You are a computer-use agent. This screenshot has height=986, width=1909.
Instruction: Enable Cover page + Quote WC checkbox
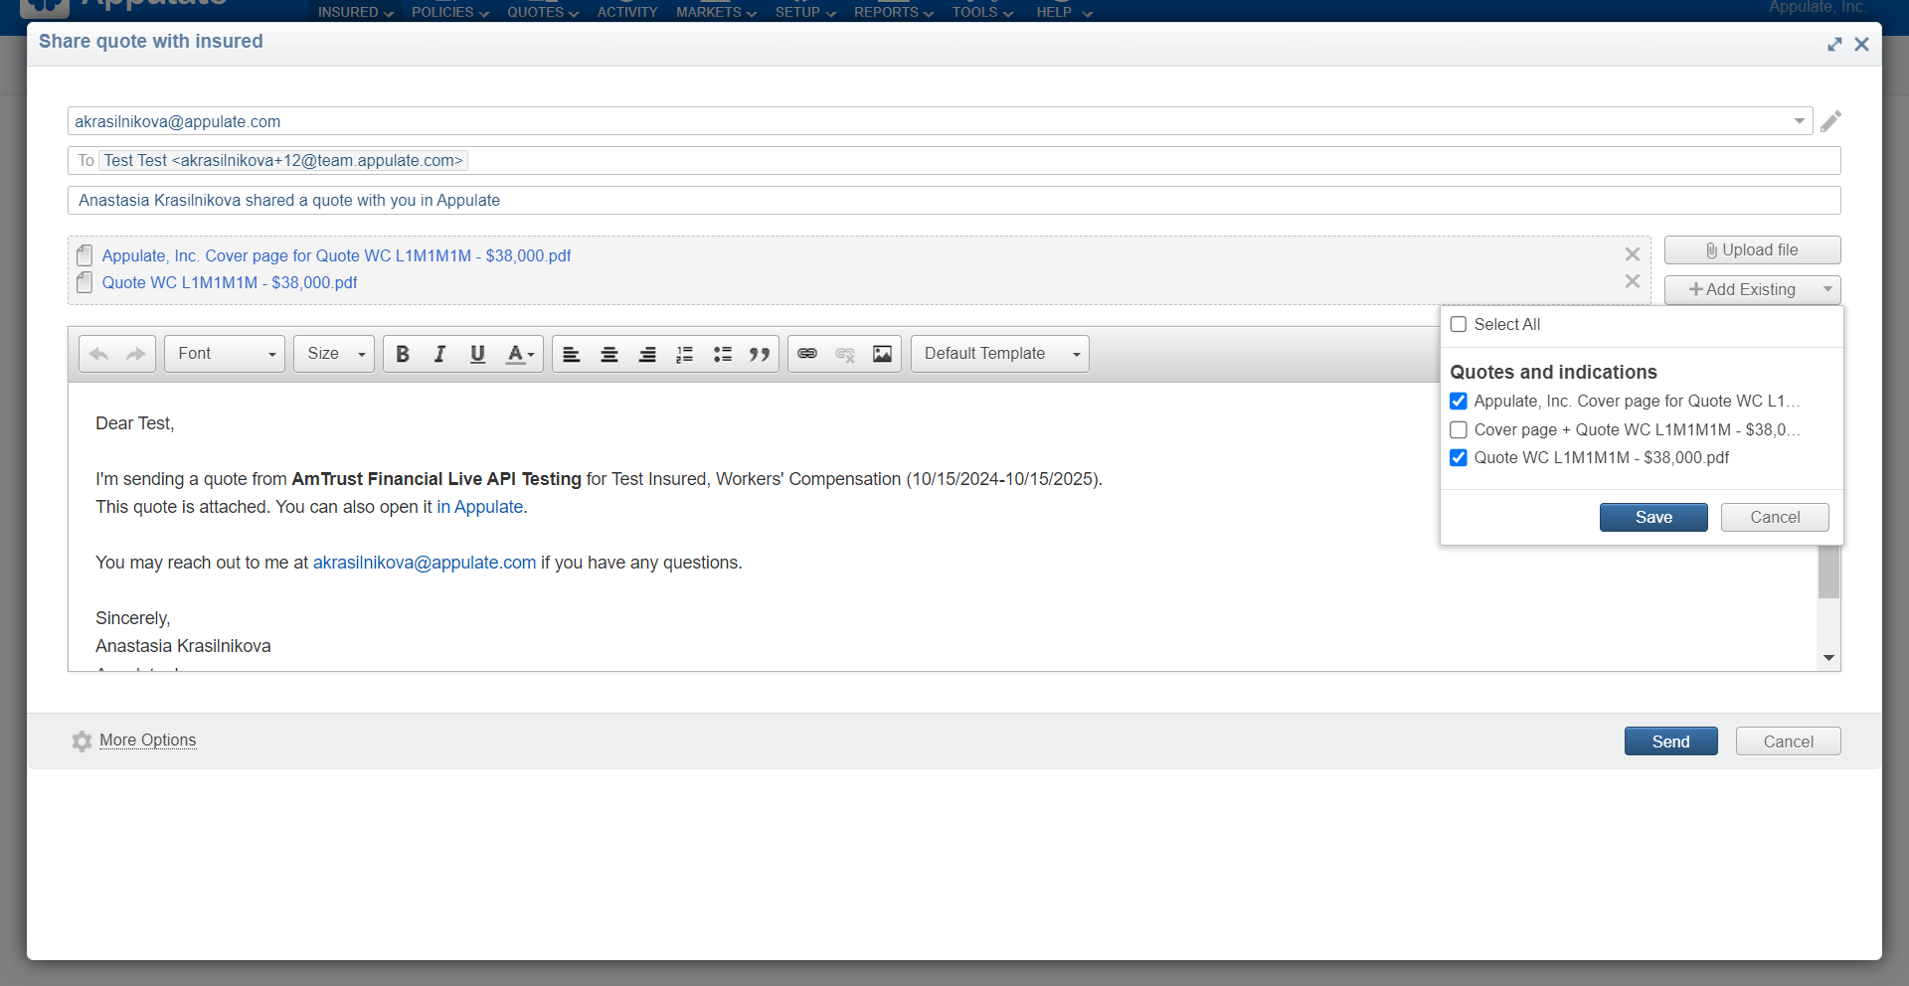(x=1459, y=429)
